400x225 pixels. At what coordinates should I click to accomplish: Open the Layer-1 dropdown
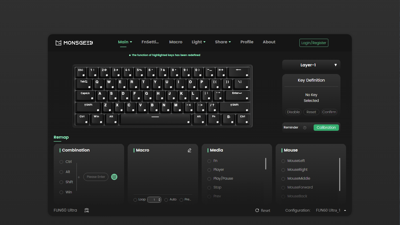(x=311, y=65)
